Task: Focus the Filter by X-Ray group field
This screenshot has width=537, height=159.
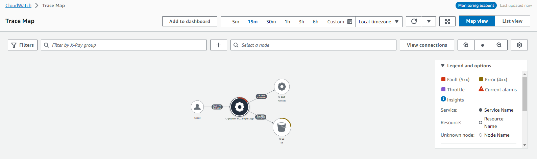Action: click(124, 45)
